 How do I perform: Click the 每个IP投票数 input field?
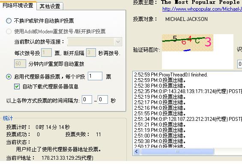(x=95, y=76)
